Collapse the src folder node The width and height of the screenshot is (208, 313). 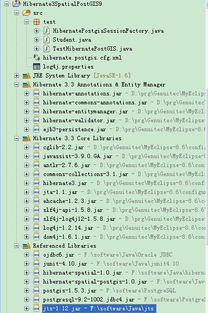tap(16, 13)
